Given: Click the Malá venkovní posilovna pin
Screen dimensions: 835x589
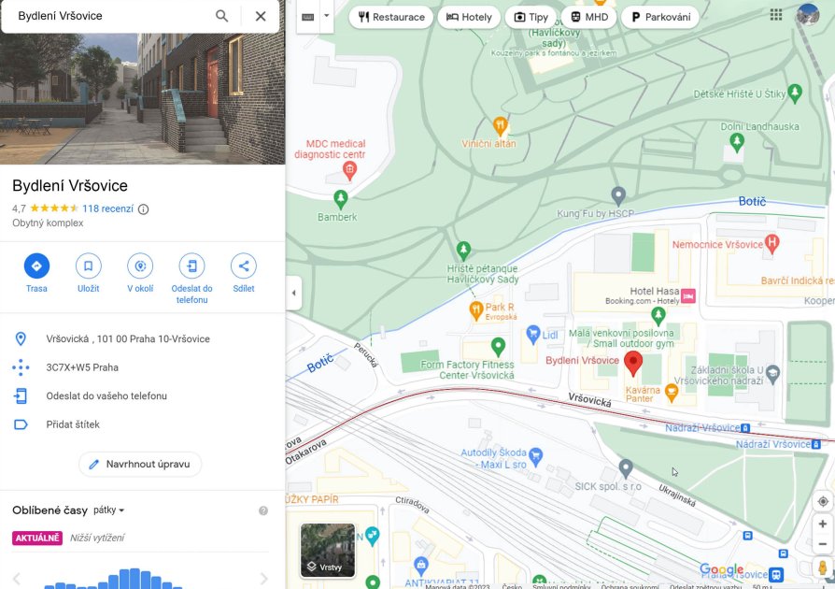Looking at the screenshot, I should point(658,316).
